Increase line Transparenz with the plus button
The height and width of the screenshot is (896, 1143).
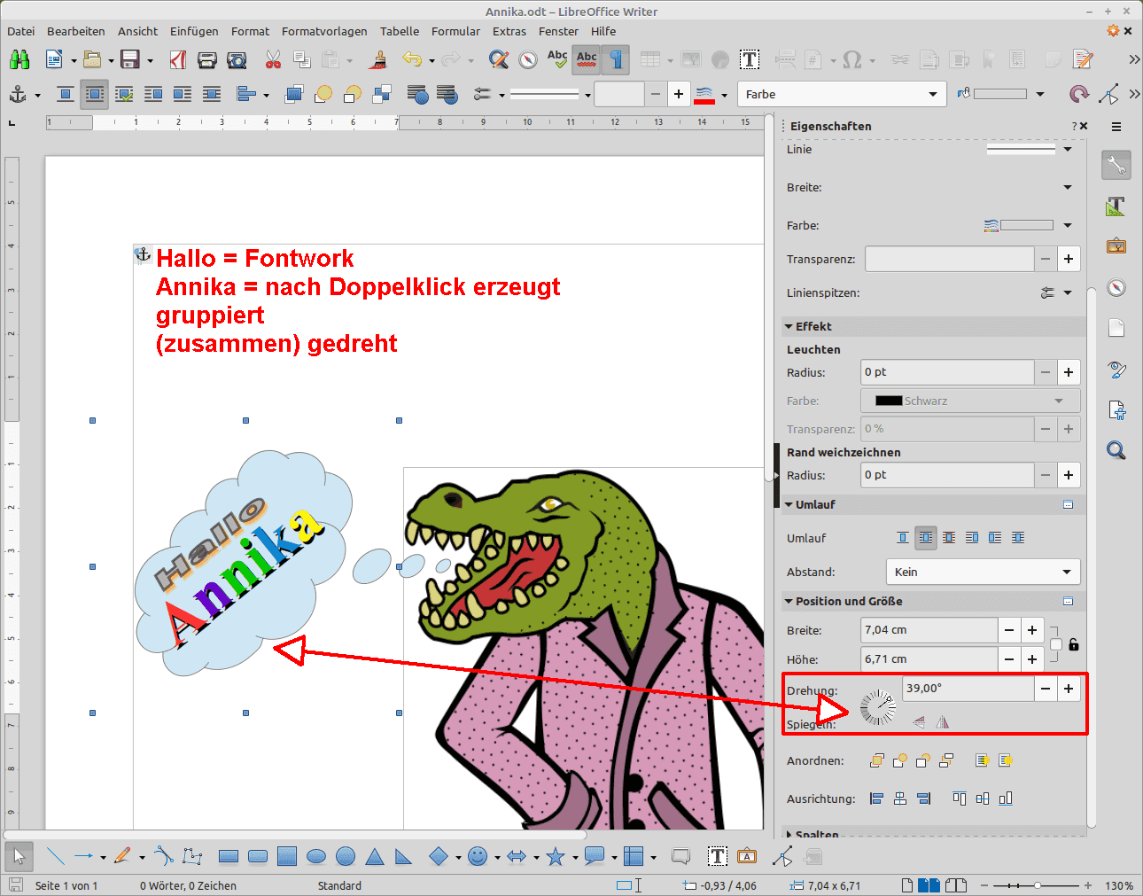[x=1069, y=259]
